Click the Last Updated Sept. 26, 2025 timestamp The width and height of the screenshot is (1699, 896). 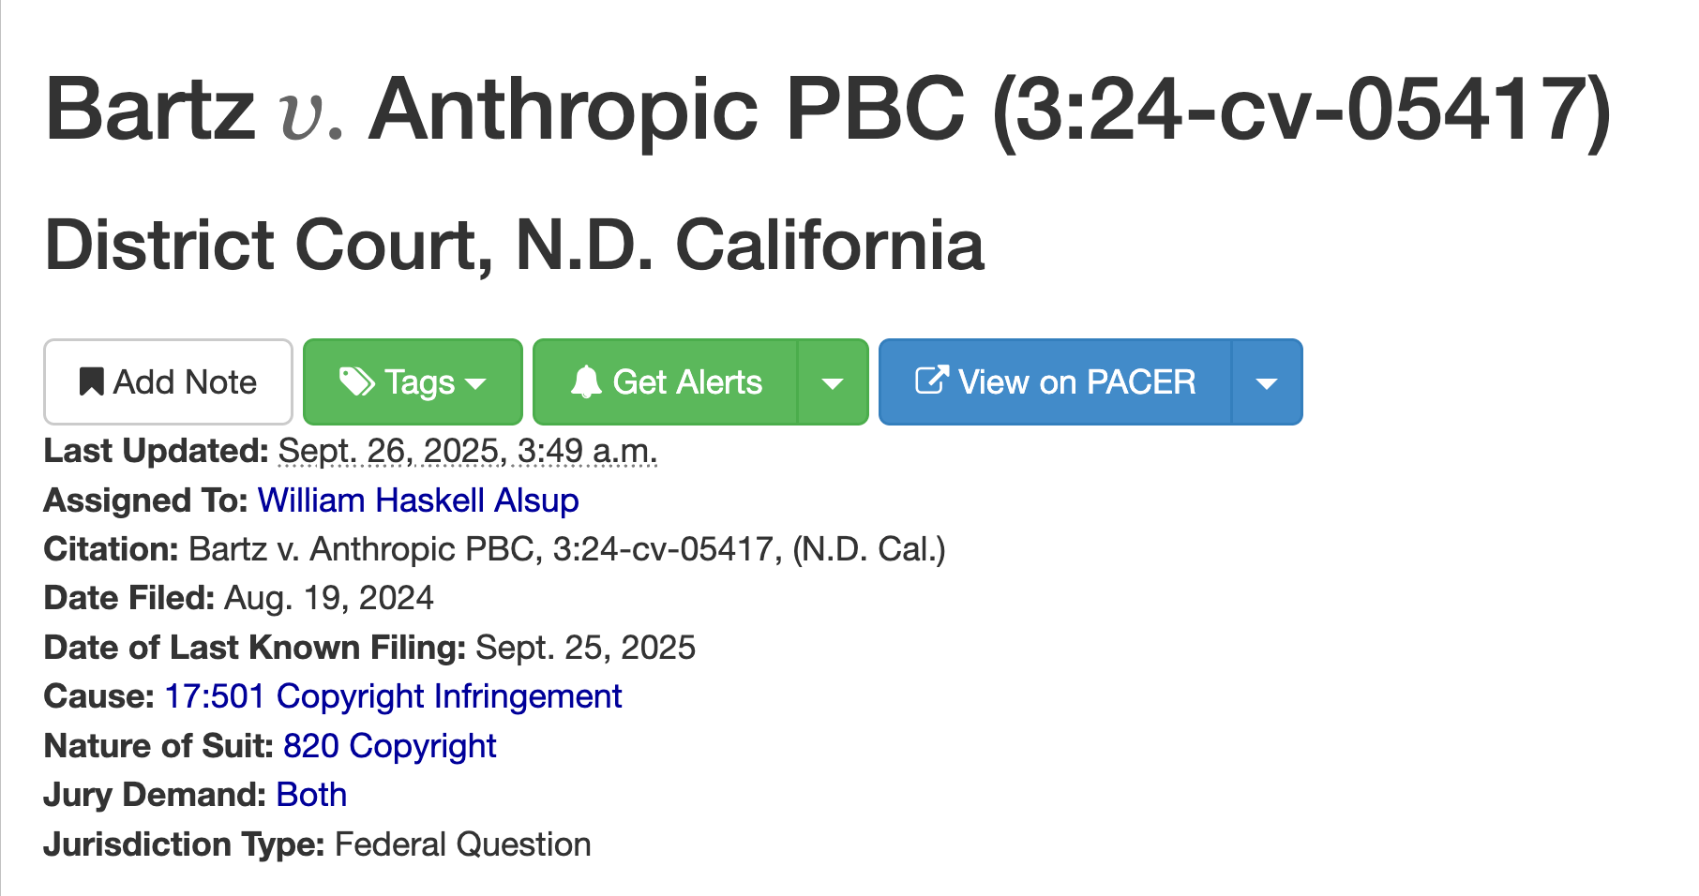tap(468, 451)
